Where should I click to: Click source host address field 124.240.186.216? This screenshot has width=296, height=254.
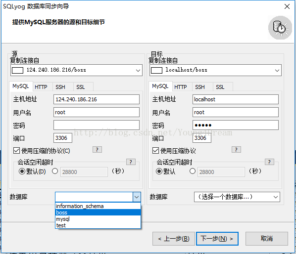[97, 99]
